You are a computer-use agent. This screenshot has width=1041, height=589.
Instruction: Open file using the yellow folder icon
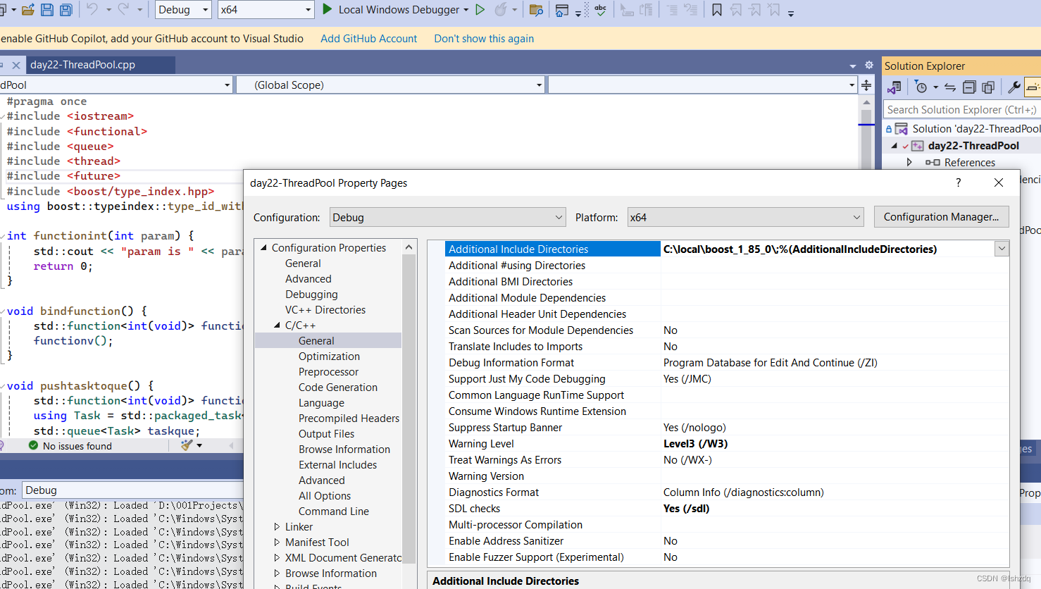pyautogui.click(x=27, y=10)
